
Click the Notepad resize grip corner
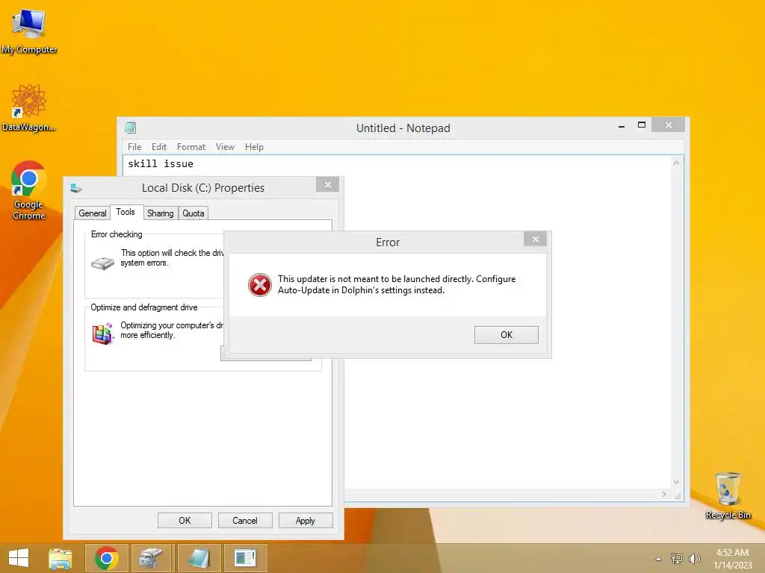tap(678, 496)
